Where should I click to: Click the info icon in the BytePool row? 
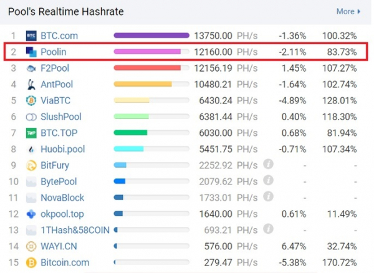pyautogui.click(x=268, y=181)
